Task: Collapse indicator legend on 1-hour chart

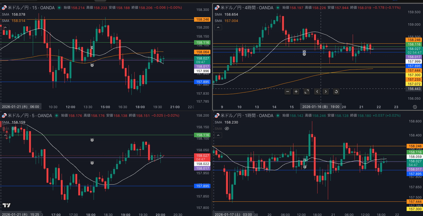Action: coord(218,135)
